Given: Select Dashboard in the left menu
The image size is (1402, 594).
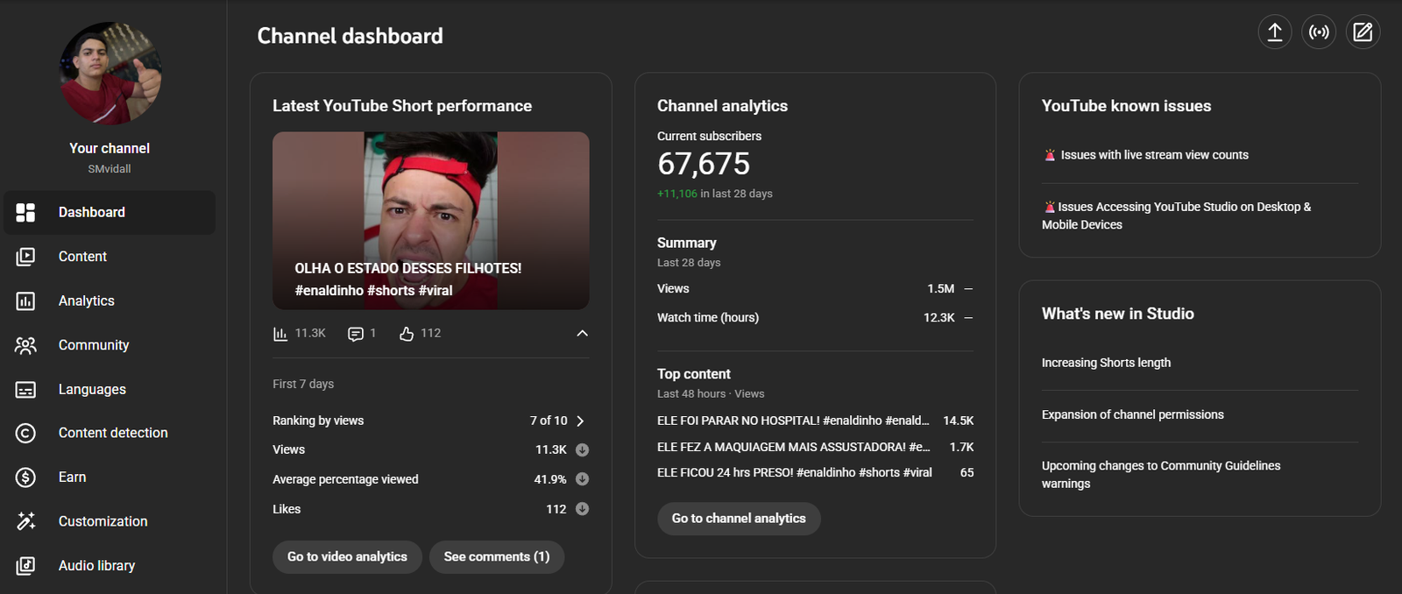Looking at the screenshot, I should 91,212.
